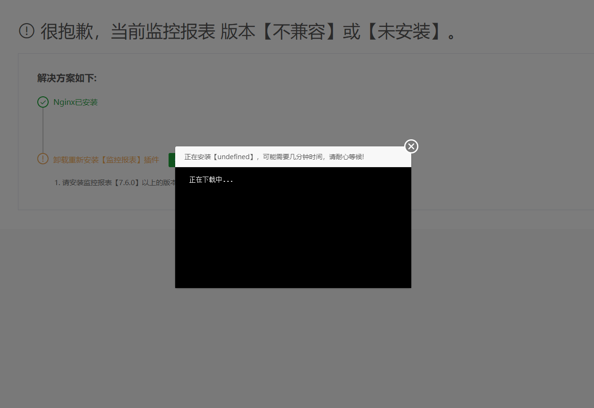594x408 pixels.
Task: Click the '请安装监控报表【7.6.0】以上的版本' note
Action: tap(115, 183)
